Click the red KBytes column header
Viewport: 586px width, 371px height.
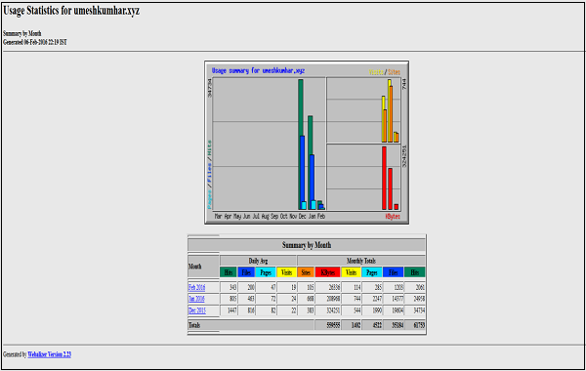coord(328,272)
